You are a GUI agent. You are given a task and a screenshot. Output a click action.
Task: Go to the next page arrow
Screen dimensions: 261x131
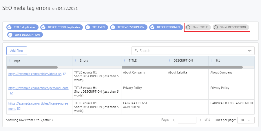pyautogui.click(x=200, y=120)
